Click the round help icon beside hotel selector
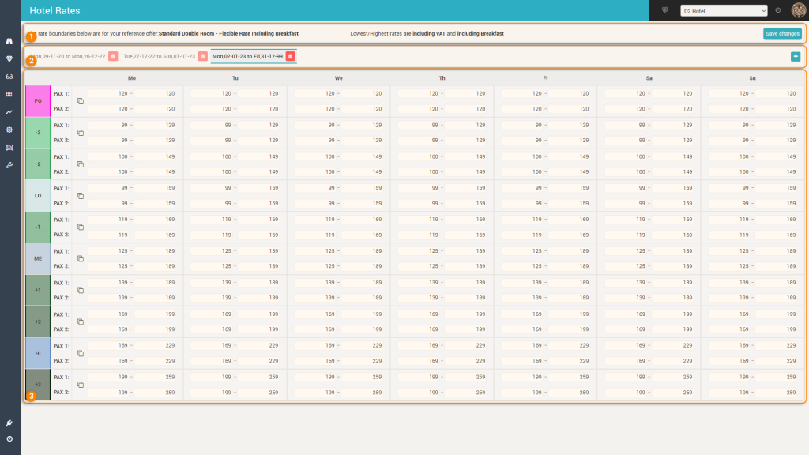This screenshot has height=455, width=809. coord(778,10)
